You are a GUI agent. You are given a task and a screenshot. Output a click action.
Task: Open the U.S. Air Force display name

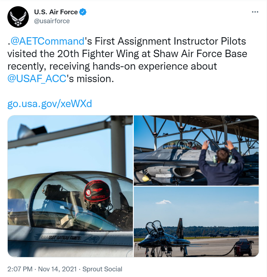[x=56, y=12]
